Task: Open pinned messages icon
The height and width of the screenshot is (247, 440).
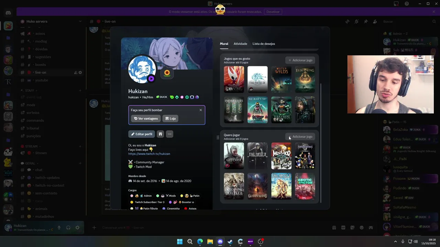Action: point(366,21)
